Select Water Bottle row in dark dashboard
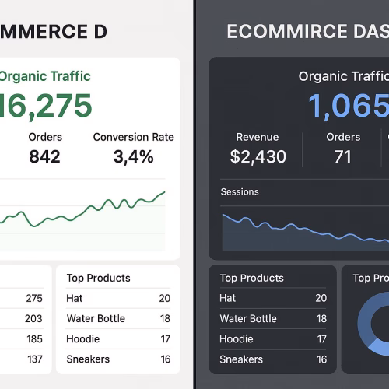This screenshot has width=389, height=389. [x=273, y=318]
